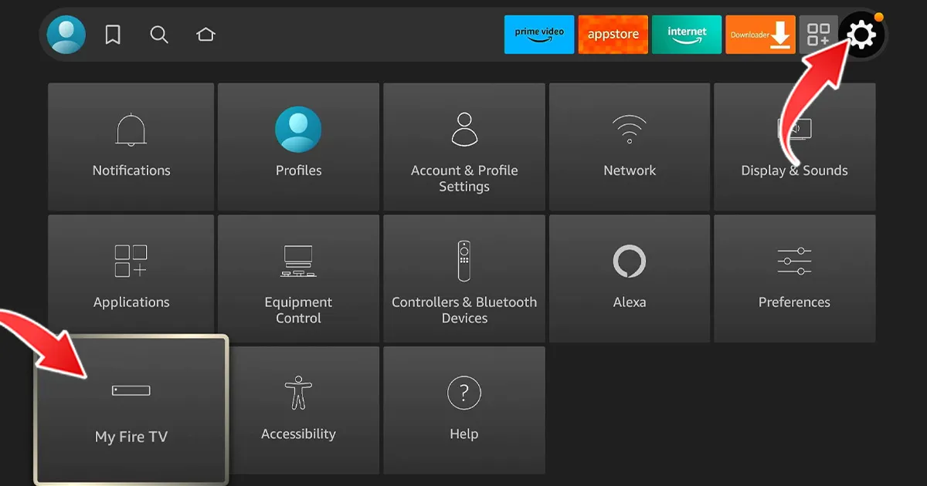Open the Downloader app shortcut
This screenshot has height=486, width=927.
click(760, 34)
